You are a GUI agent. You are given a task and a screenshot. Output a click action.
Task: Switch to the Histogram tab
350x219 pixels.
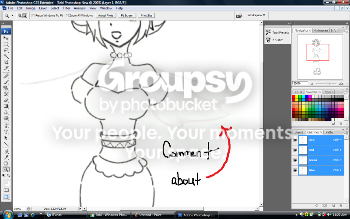click(321, 30)
